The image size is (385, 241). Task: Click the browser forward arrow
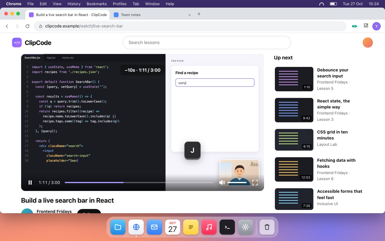(x=17, y=26)
